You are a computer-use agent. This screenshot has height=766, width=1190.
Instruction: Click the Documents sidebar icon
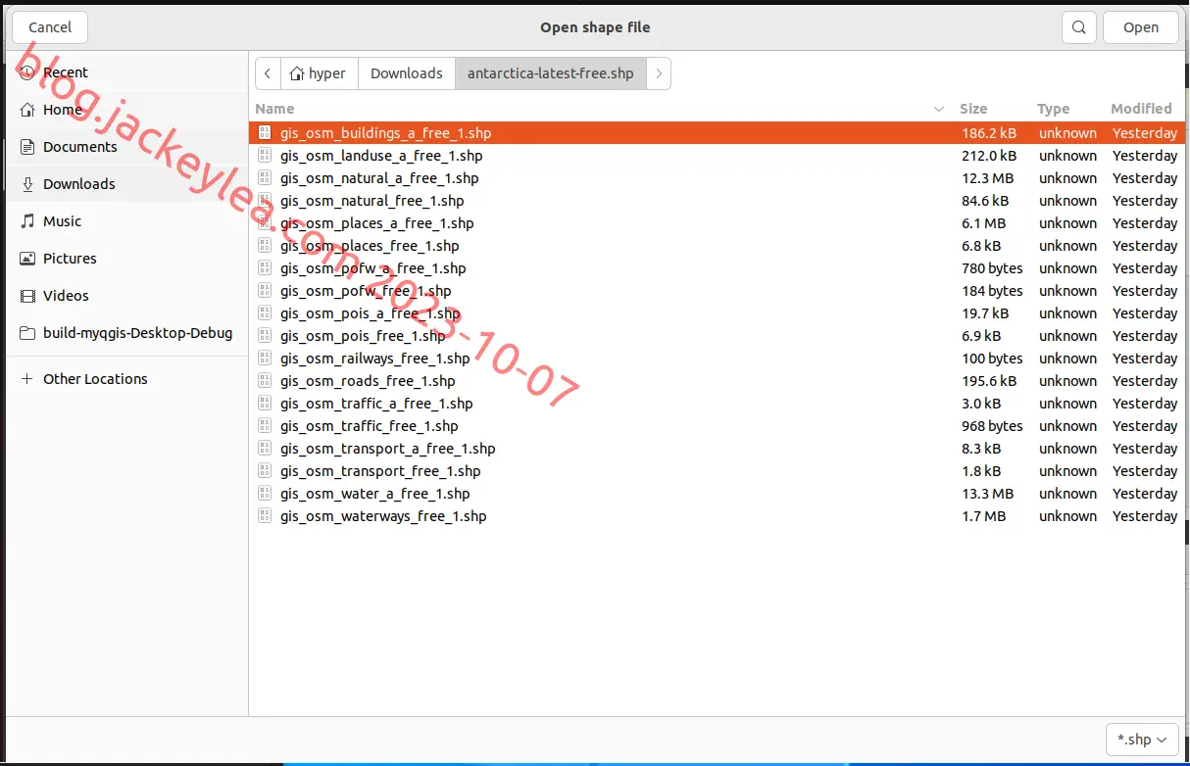coord(27,147)
